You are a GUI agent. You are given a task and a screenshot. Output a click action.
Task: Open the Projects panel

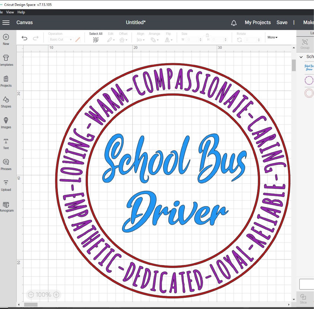[x=6, y=81]
